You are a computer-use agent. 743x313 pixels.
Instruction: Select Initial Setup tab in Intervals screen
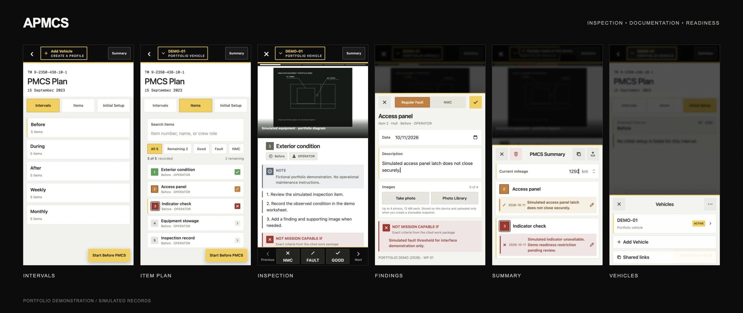pos(113,105)
